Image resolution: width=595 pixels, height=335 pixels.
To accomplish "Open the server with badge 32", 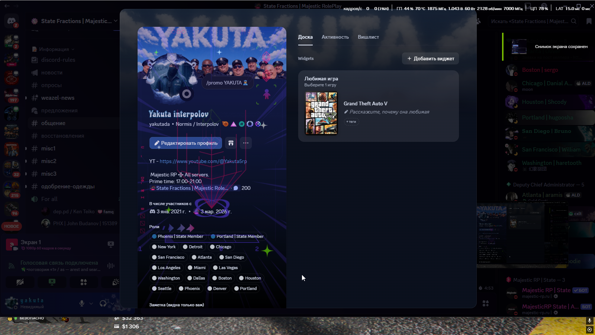I will point(12,169).
